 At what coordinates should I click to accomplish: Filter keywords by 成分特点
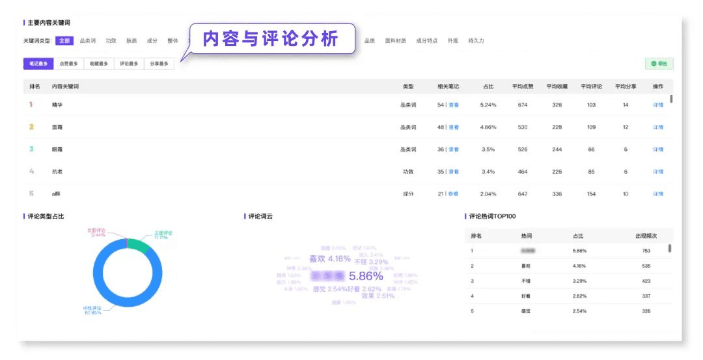(x=426, y=41)
